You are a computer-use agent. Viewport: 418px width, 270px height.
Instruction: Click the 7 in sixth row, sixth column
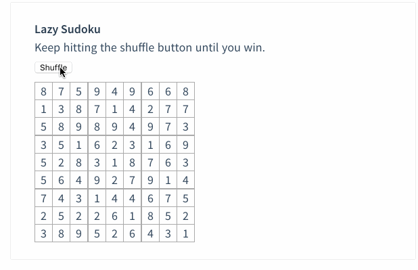click(x=132, y=180)
